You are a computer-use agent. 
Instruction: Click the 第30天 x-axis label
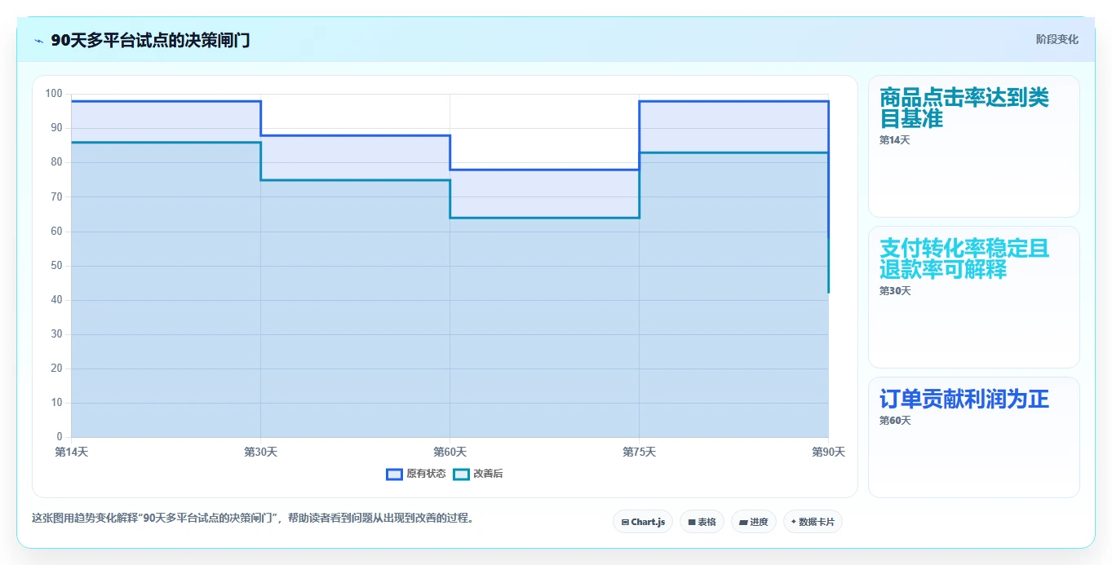pos(261,452)
